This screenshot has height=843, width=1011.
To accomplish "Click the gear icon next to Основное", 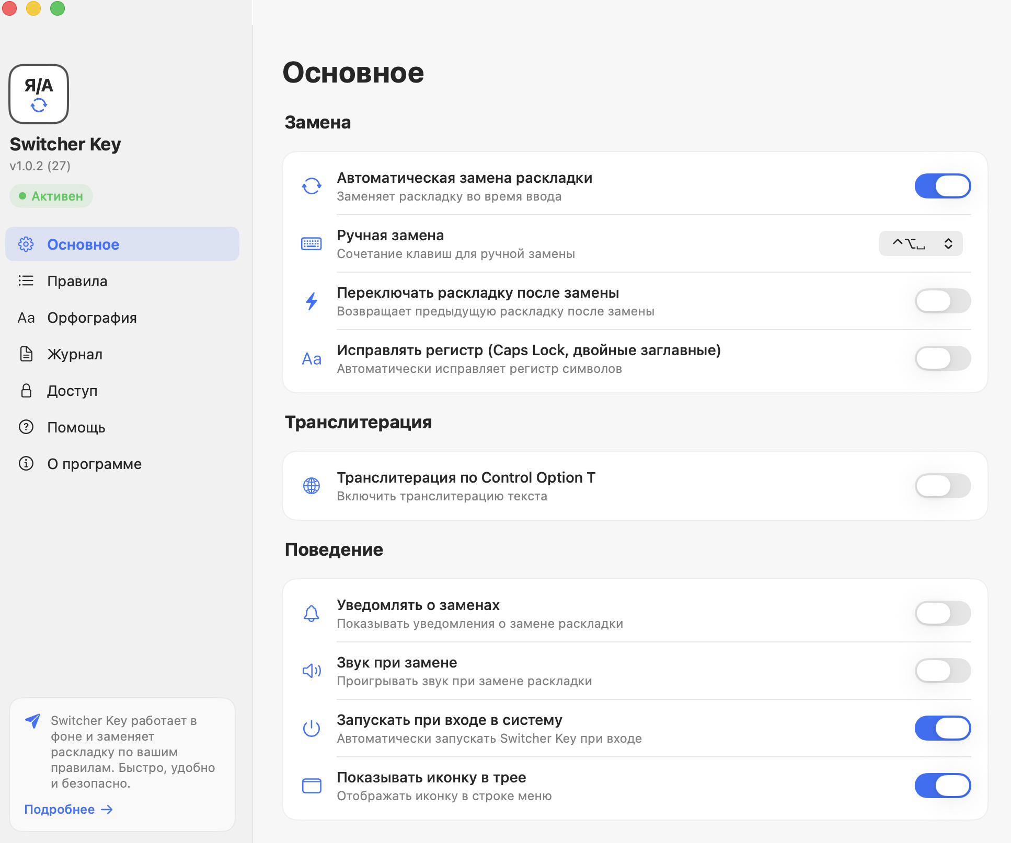I will (x=26, y=244).
